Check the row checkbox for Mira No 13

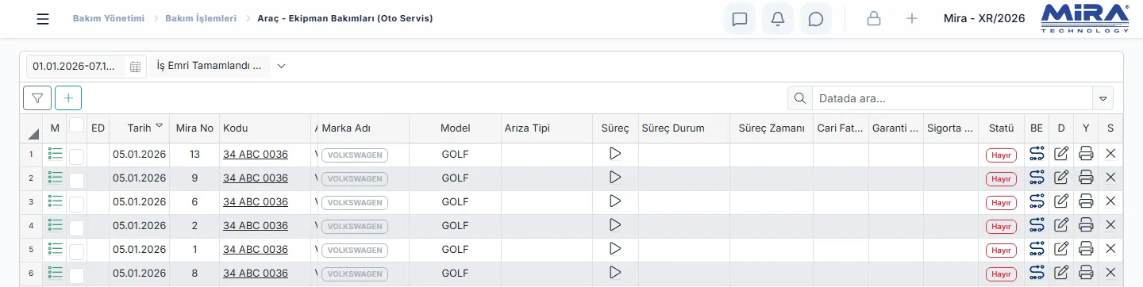click(76, 156)
